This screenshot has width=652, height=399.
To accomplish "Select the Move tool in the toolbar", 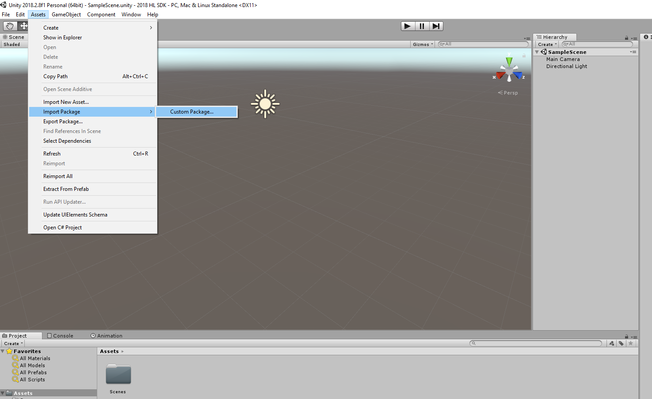I will (23, 26).
